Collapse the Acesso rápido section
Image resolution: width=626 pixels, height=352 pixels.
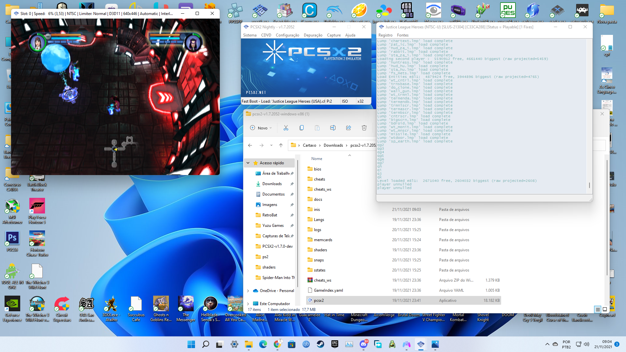click(248, 163)
